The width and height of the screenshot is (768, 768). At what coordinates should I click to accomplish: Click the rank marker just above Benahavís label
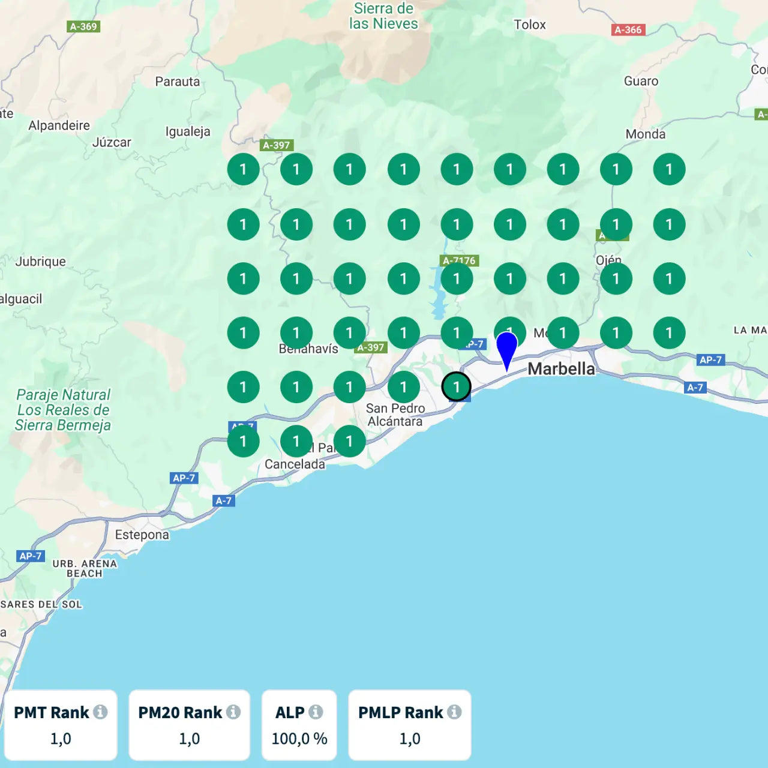click(x=296, y=333)
